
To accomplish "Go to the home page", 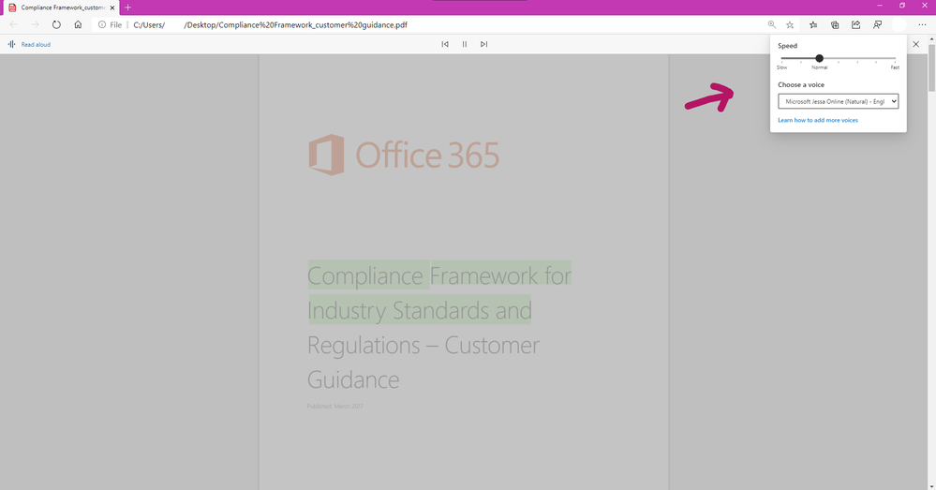I will pos(78,25).
